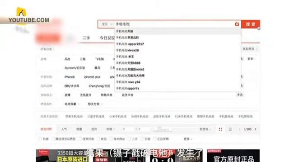Expand 更多 after the checkbox filters

[188, 139]
